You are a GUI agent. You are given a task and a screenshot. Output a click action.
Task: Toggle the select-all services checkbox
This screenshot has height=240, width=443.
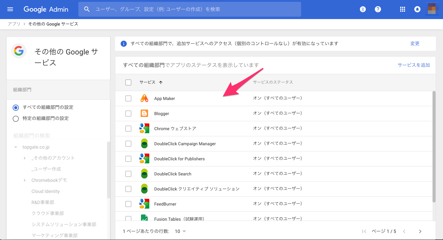(x=128, y=82)
